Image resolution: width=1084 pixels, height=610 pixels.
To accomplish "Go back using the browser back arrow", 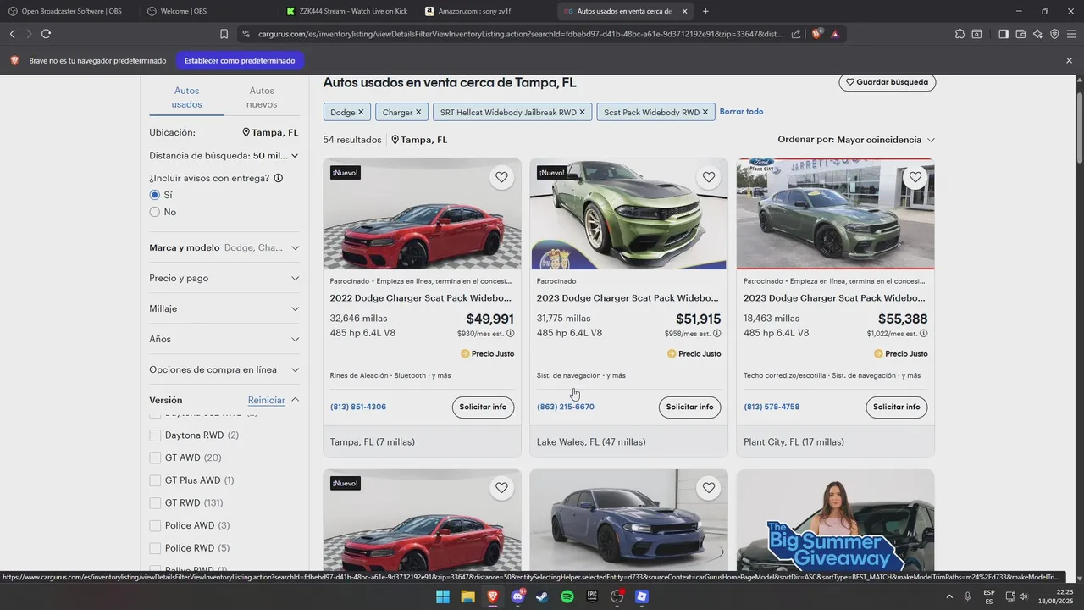I will tap(13, 34).
